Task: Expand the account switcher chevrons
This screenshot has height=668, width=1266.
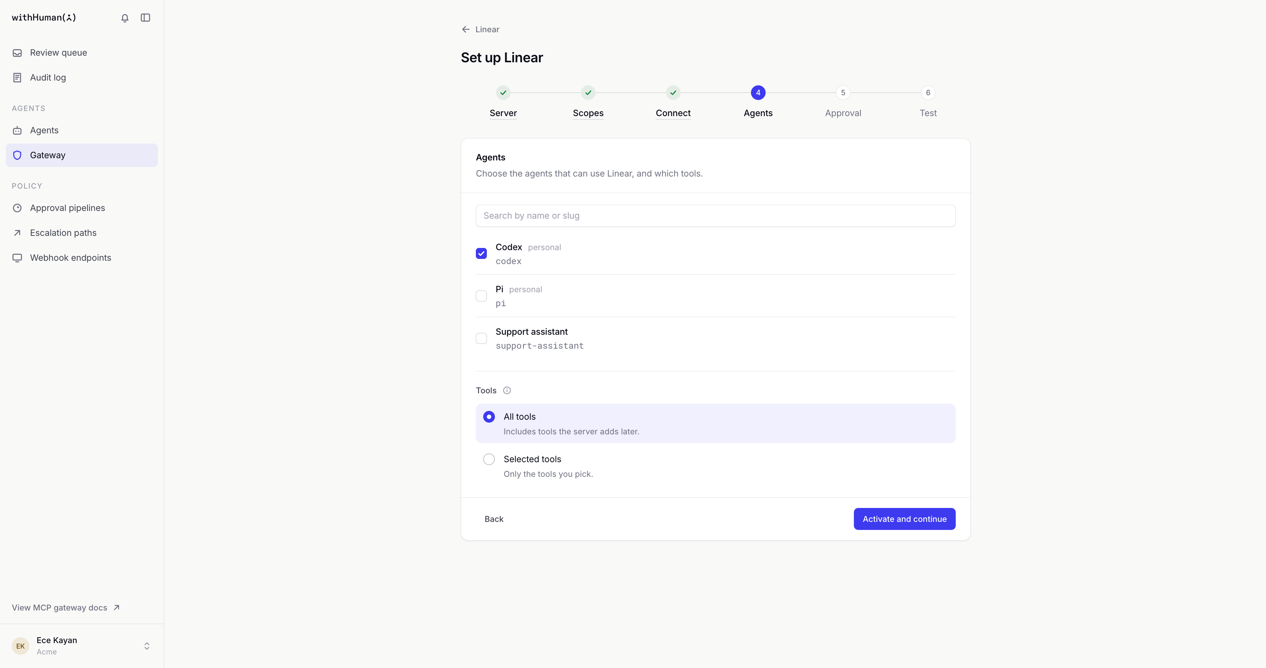Action: tap(147, 646)
